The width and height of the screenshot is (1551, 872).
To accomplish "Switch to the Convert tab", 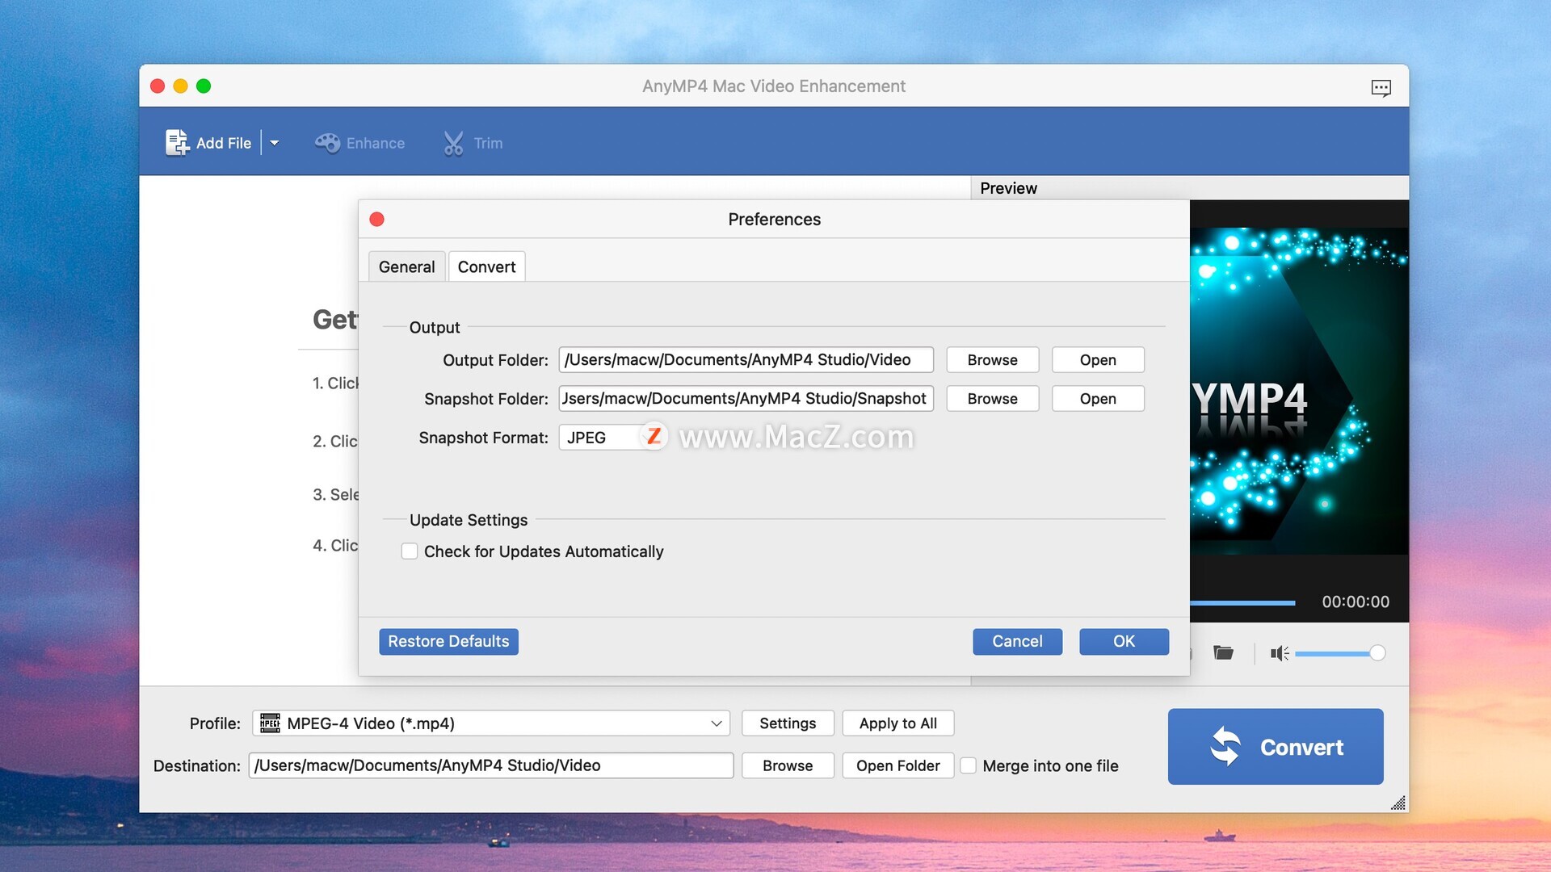I will [486, 266].
